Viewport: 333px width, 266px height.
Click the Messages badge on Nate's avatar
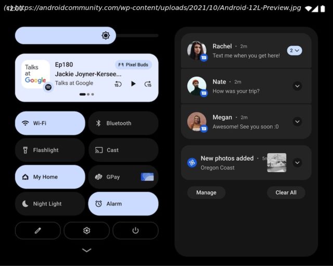[x=204, y=93]
